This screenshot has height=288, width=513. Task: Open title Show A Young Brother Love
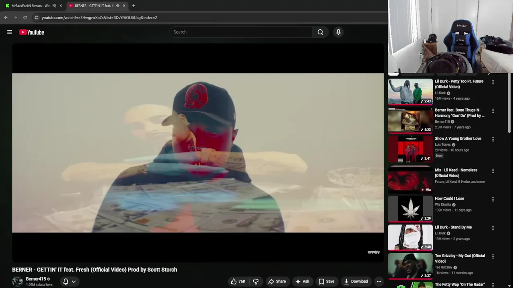[458, 138]
